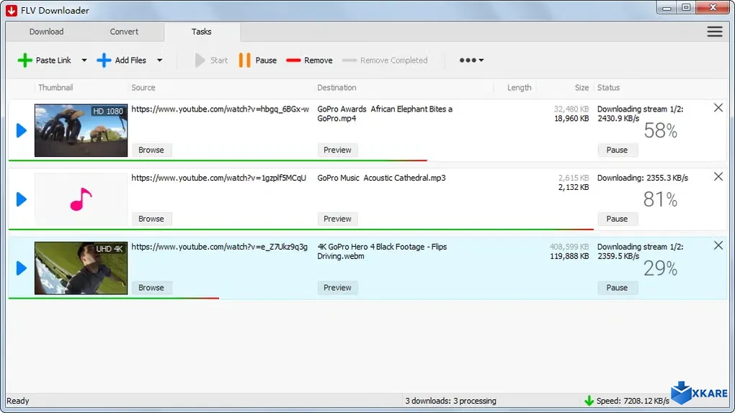This screenshot has height=413, width=735.
Task: Sort by the Status column header
Action: click(x=608, y=87)
